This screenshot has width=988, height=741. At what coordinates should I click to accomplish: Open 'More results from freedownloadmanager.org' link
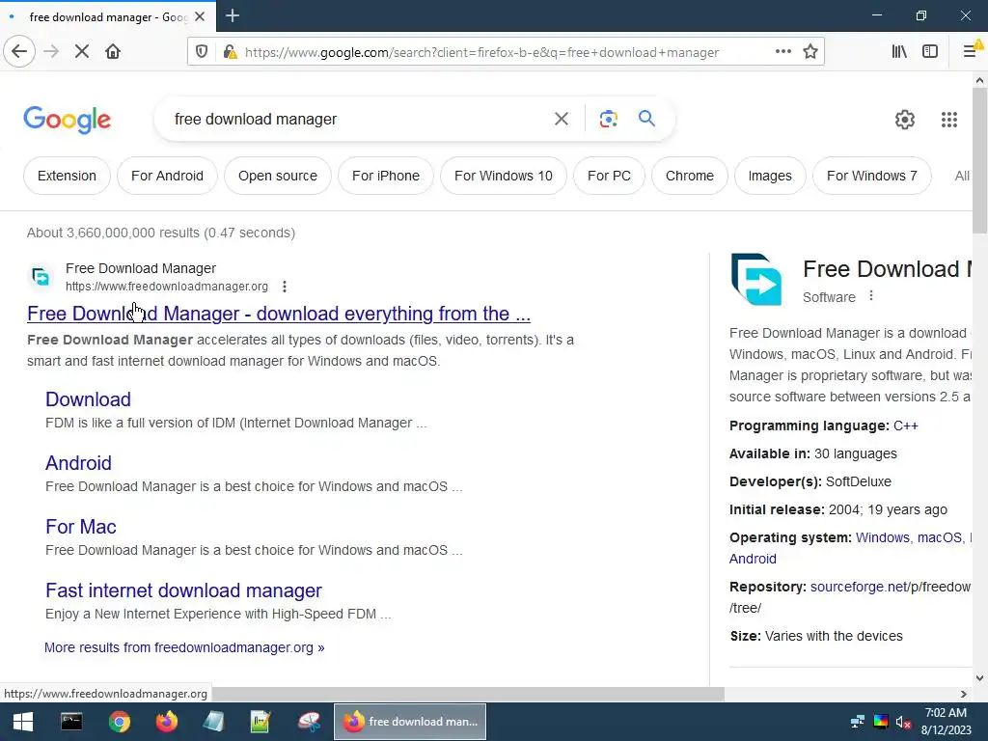coord(184,647)
